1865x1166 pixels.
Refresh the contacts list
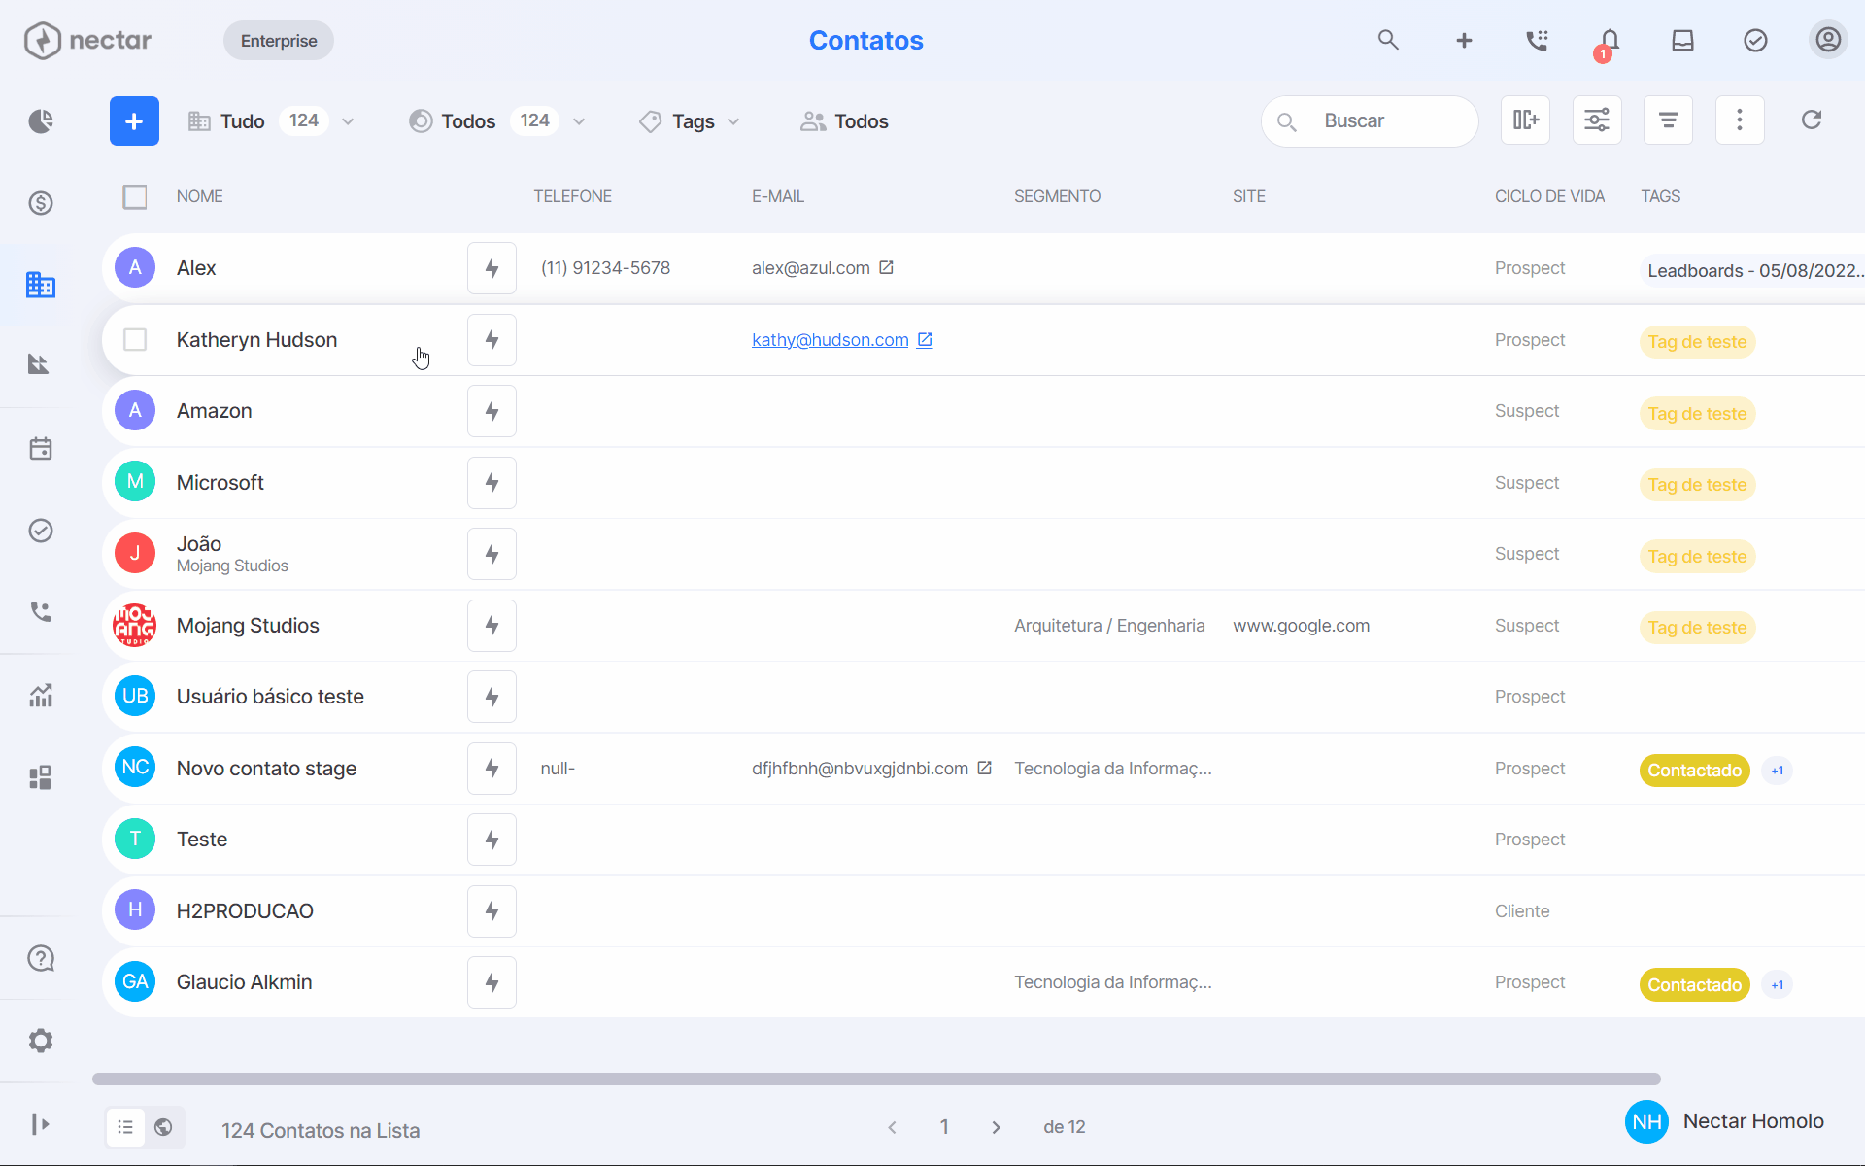point(1812,120)
